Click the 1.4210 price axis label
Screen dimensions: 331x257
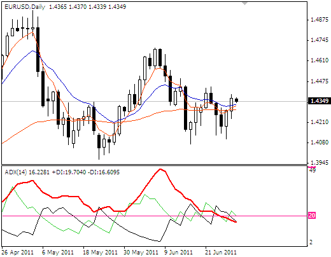coord(320,122)
